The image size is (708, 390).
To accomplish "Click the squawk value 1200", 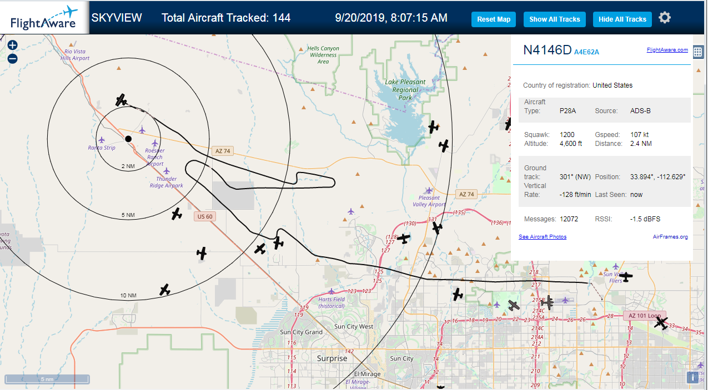I will (567, 135).
